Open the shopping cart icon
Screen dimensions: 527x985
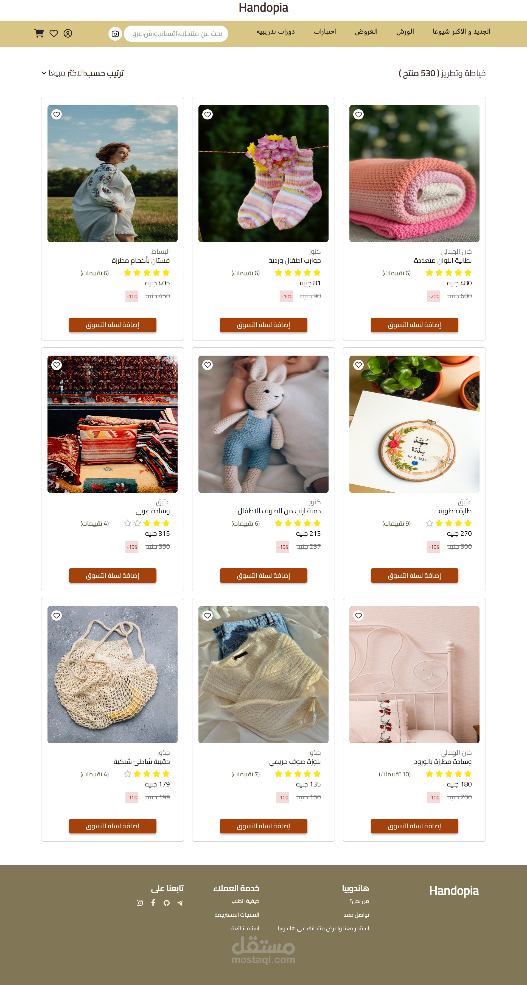pyautogui.click(x=39, y=33)
